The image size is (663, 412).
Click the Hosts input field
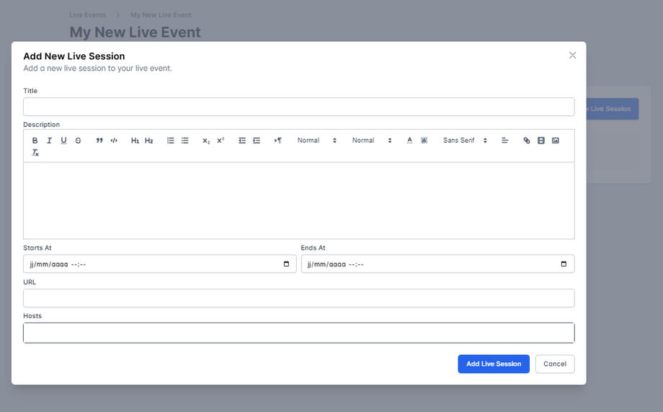pyautogui.click(x=299, y=333)
